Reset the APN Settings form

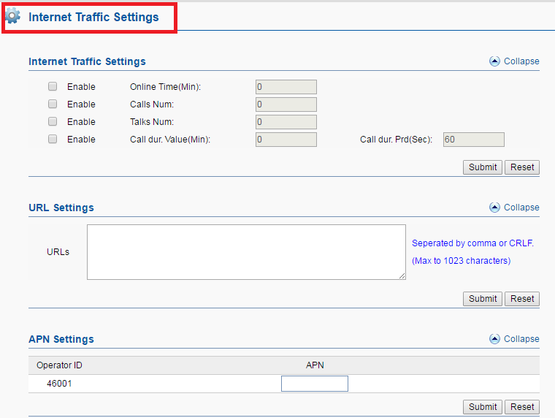(522, 407)
